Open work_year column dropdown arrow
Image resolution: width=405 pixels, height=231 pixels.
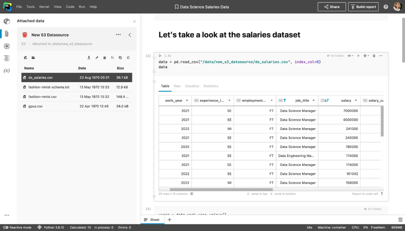point(187,100)
